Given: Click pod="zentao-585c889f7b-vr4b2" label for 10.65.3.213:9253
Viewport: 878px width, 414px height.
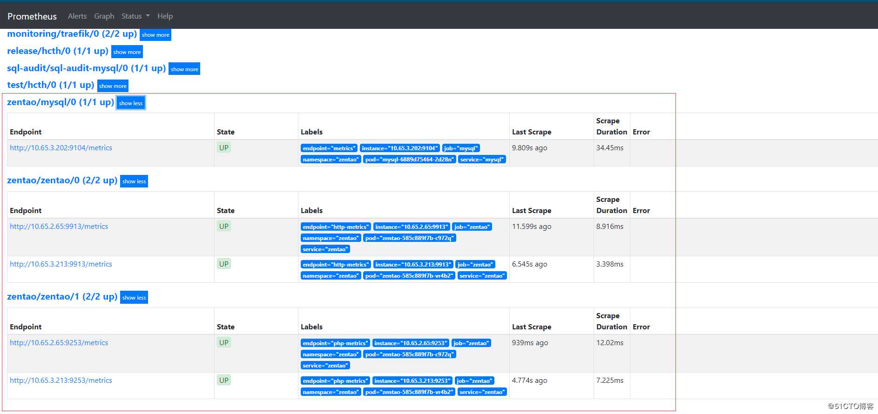Looking at the screenshot, I should (409, 392).
